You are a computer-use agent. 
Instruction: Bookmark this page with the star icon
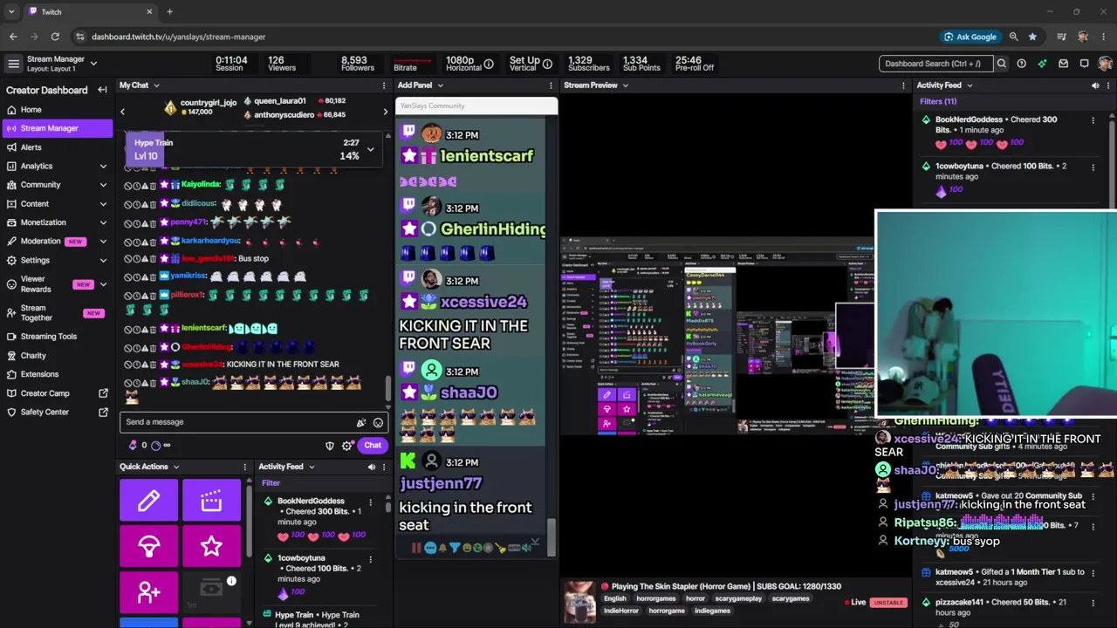(x=1032, y=37)
